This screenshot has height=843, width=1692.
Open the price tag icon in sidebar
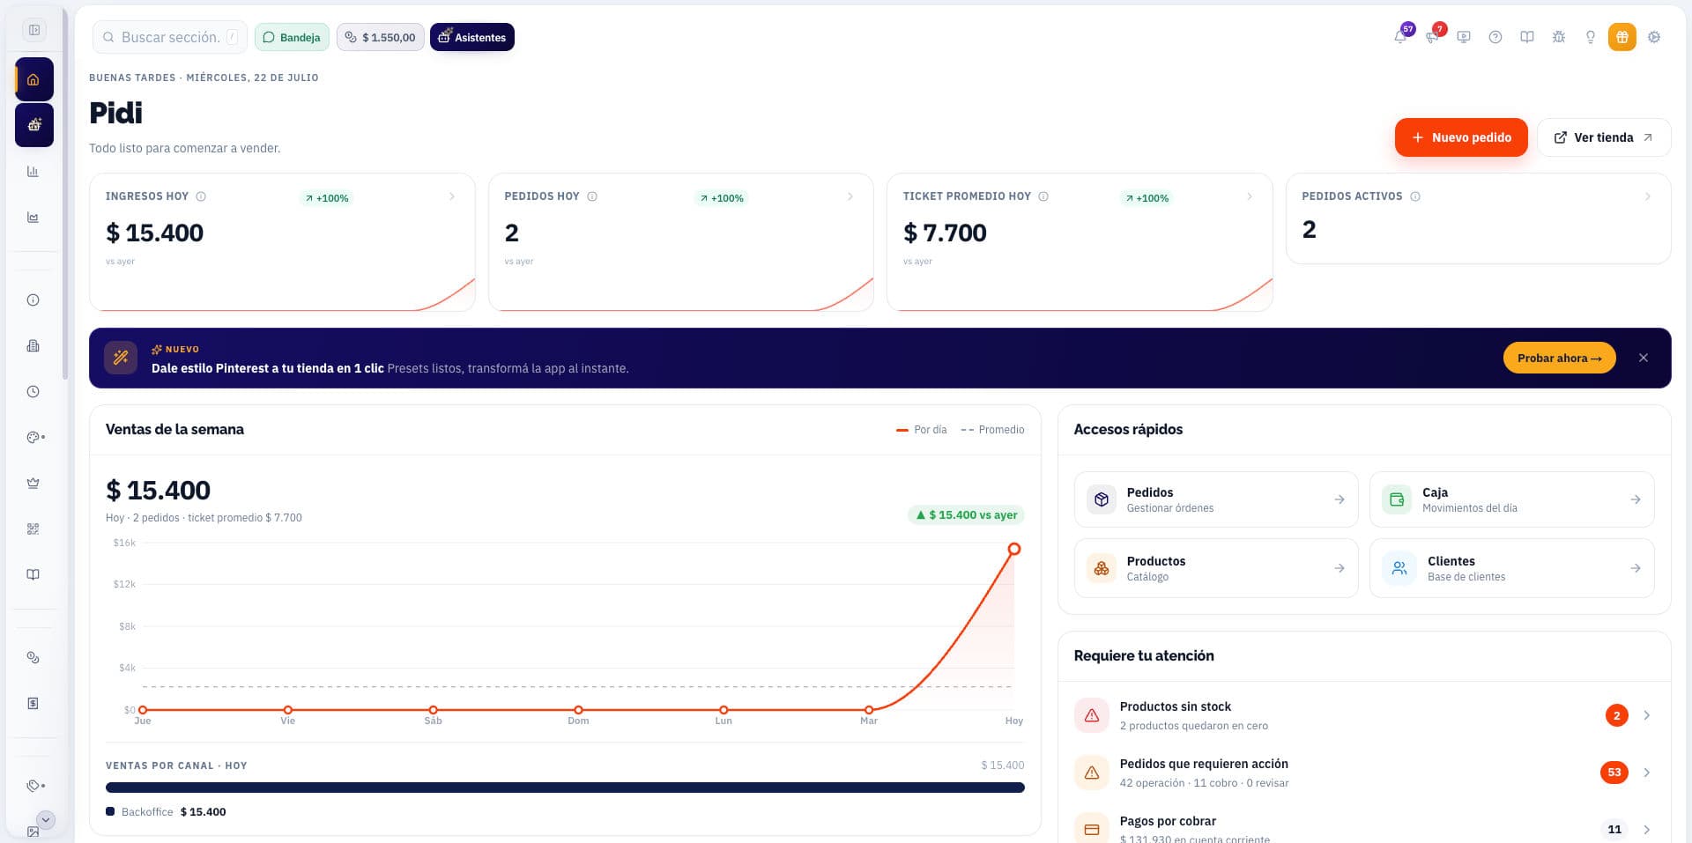click(35, 786)
